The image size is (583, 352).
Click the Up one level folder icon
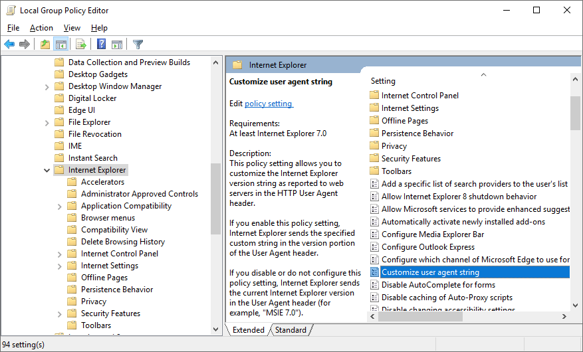click(45, 44)
